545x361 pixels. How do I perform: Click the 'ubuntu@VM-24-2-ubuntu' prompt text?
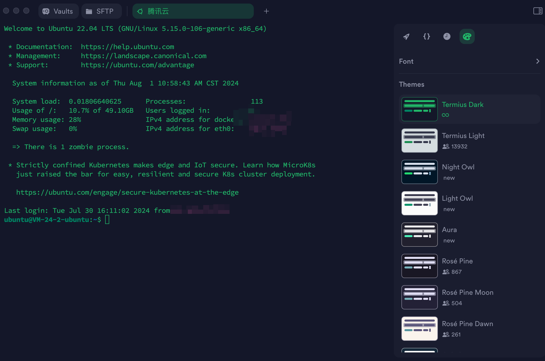point(47,220)
